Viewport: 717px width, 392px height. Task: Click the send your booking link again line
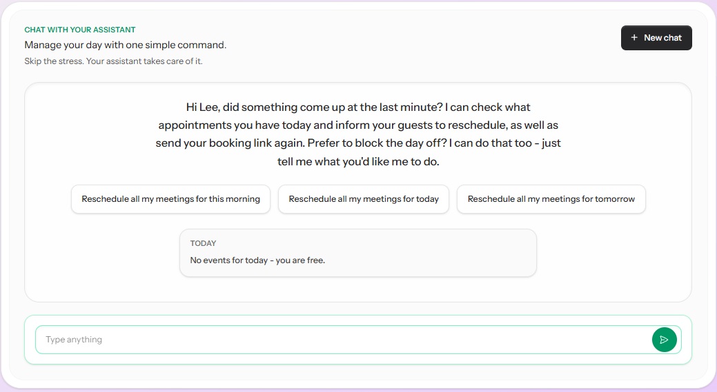point(358,144)
